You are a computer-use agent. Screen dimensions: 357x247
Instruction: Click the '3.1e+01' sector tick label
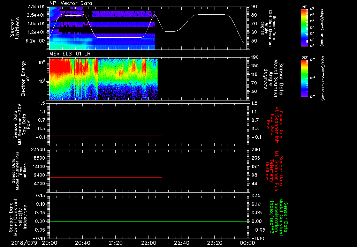[x=36, y=7]
